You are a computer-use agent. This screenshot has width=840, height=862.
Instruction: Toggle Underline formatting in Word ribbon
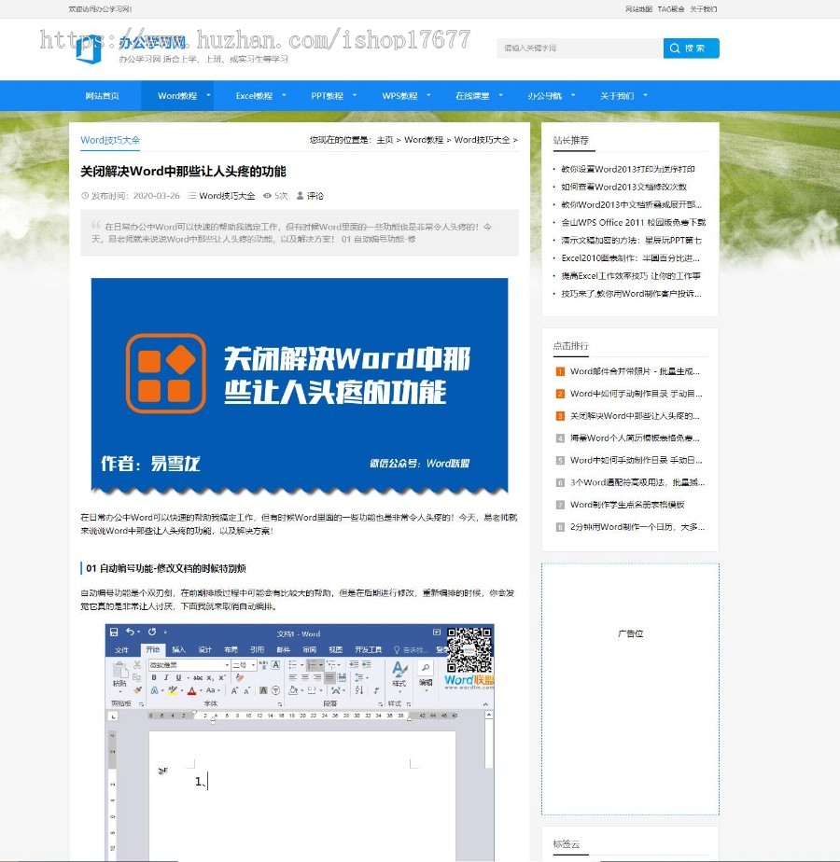point(179,678)
